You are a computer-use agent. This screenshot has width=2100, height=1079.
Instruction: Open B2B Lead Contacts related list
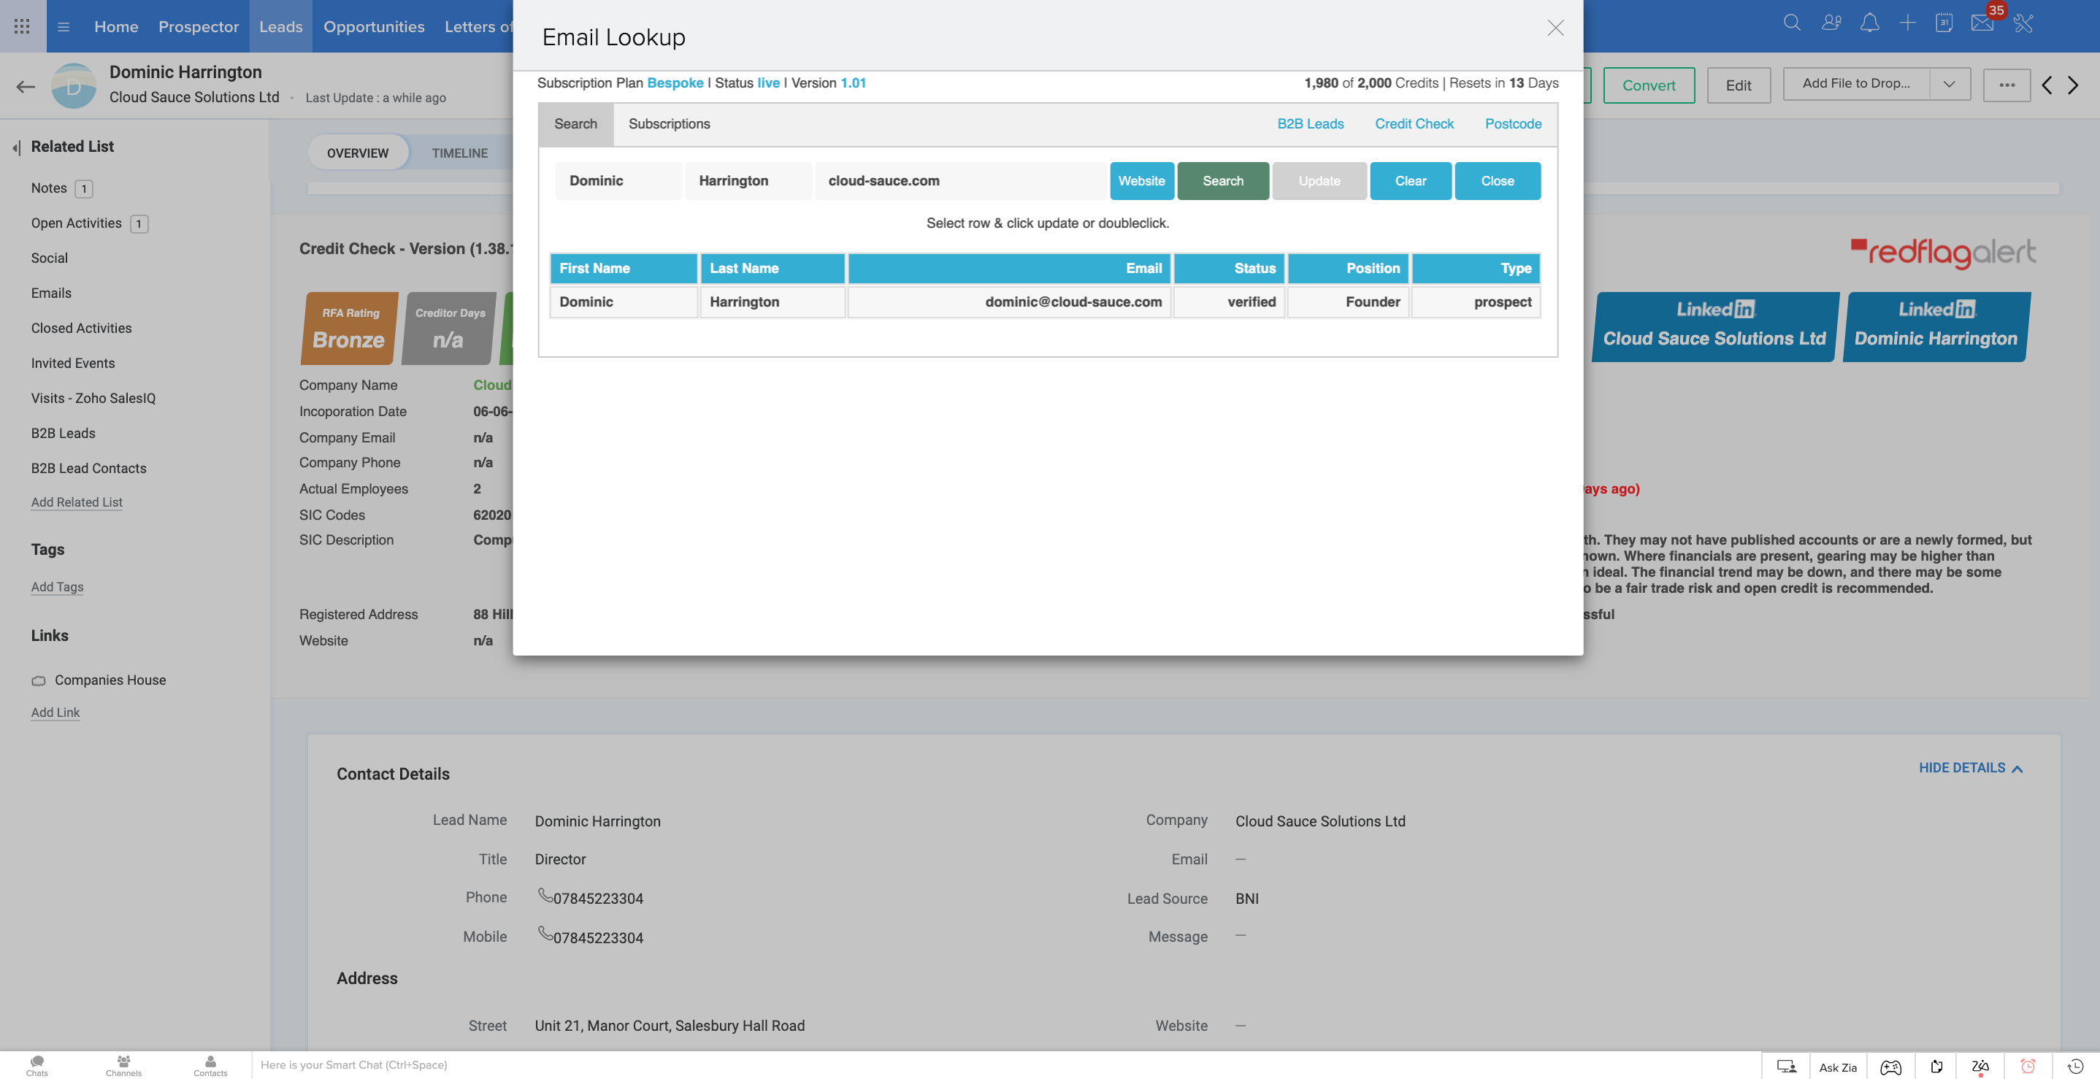pos(89,469)
